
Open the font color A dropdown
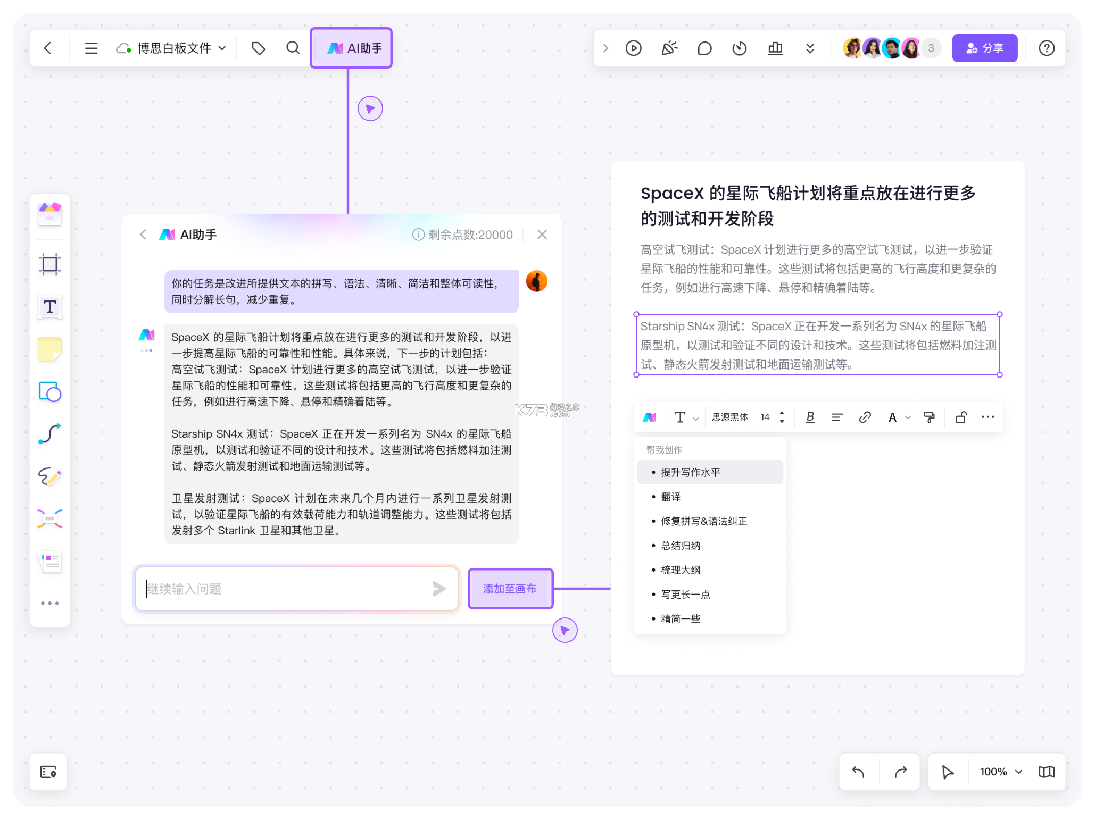899,417
